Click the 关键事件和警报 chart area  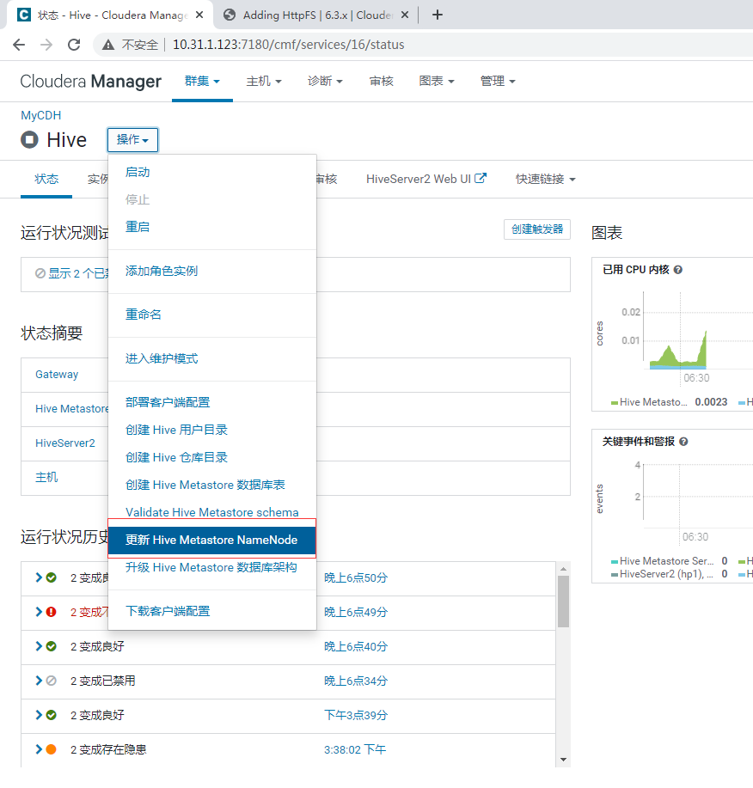click(698, 498)
